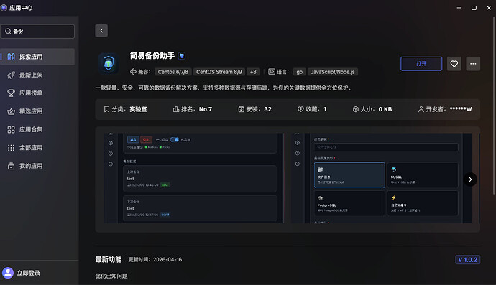Open the first screenshot thumbnail
The width and height of the screenshot is (496, 285).
click(x=193, y=178)
